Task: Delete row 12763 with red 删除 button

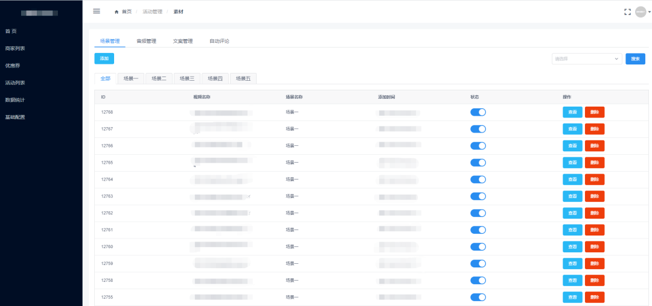Action: coord(595,196)
